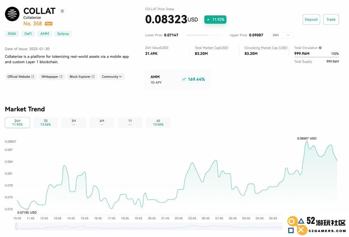This screenshot has width=349, height=237.
Task: Click the chart range slider left handle
Action: point(16,227)
